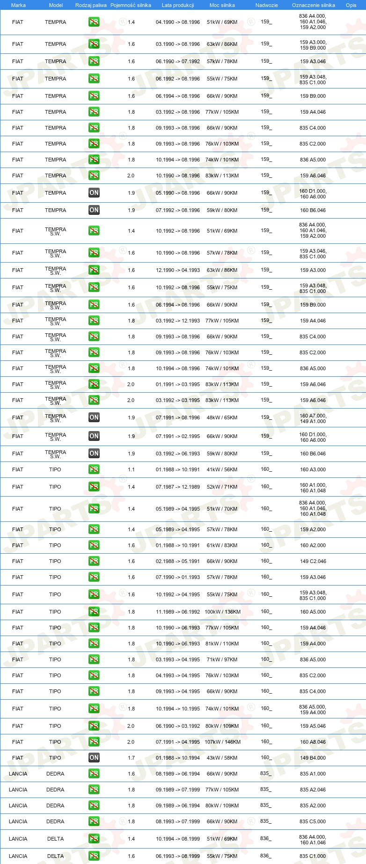This screenshot has width=366, height=864.
Task: Click the date range 07.1987 -> 12.1989
Action: 178,487
